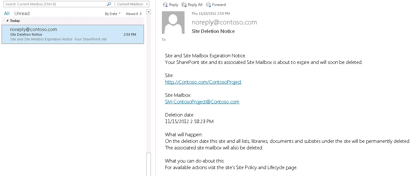Screen dimensions: 415x176
Task: Click the Reply envelope icon
Action: click(x=165, y=5)
